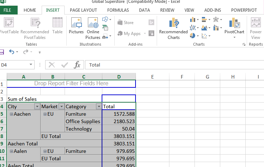264x167 pixels.
Task: Click the Name Box showing D4
Action: pyautogui.click(x=14, y=65)
